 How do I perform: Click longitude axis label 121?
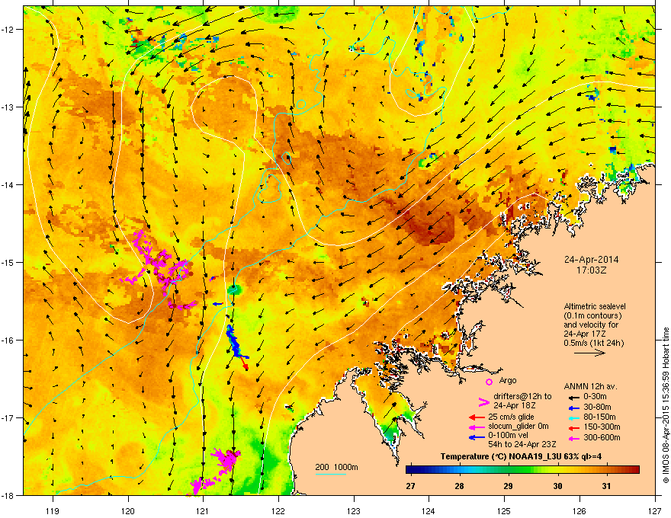(203, 510)
